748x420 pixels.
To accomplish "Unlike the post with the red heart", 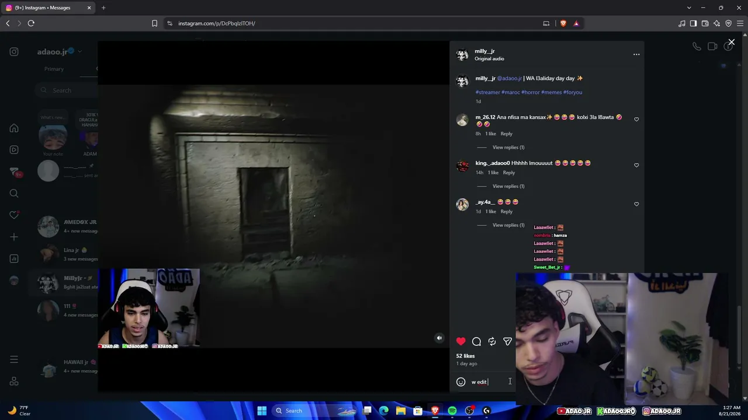I will pos(461,341).
